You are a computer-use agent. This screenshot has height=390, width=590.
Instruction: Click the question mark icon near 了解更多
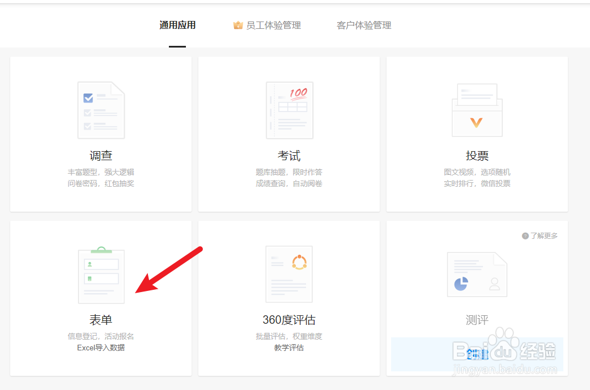[x=525, y=235]
